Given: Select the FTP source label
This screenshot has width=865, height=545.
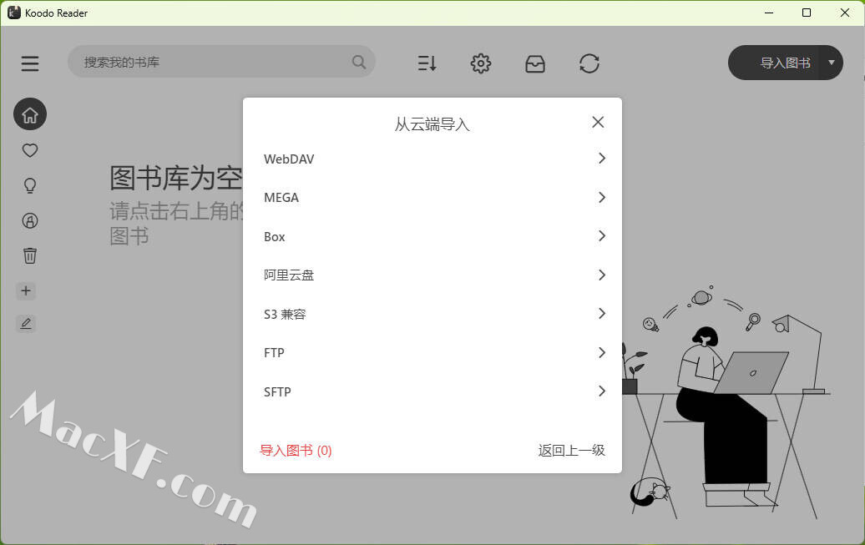Looking at the screenshot, I should (274, 352).
